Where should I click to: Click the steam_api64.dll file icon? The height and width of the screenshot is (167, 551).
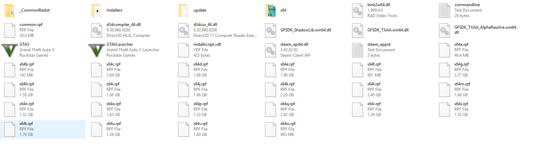click(271, 50)
